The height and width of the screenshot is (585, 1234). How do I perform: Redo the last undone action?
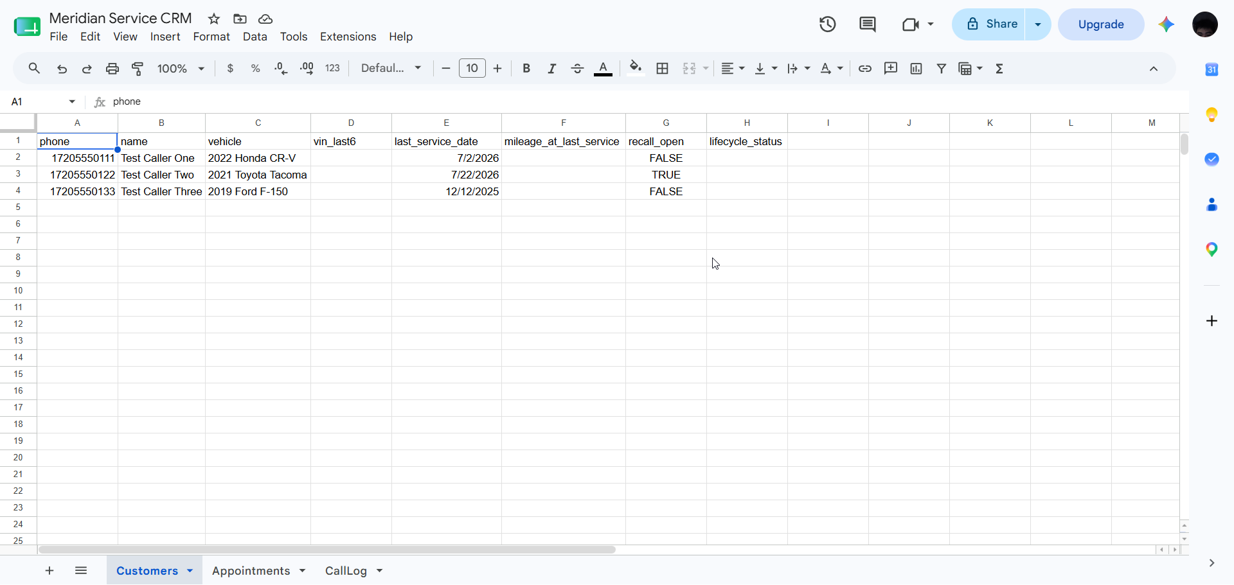coord(87,68)
